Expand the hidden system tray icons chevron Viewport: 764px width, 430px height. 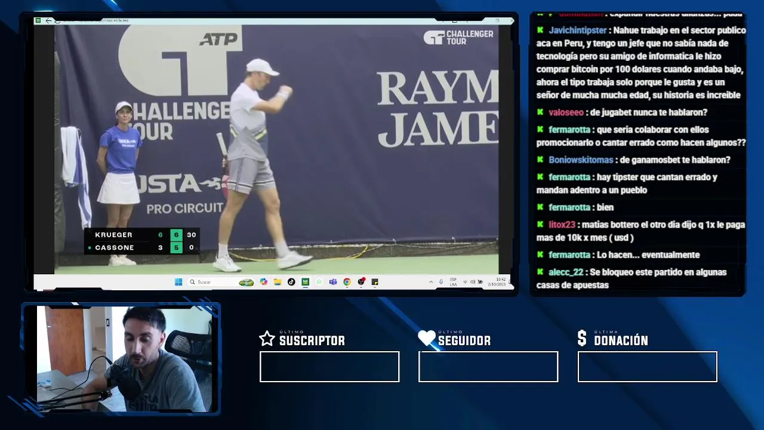pyautogui.click(x=431, y=282)
